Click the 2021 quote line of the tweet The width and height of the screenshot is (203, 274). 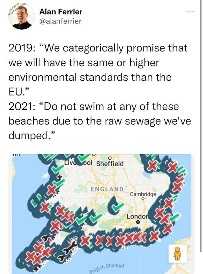pos(94,107)
